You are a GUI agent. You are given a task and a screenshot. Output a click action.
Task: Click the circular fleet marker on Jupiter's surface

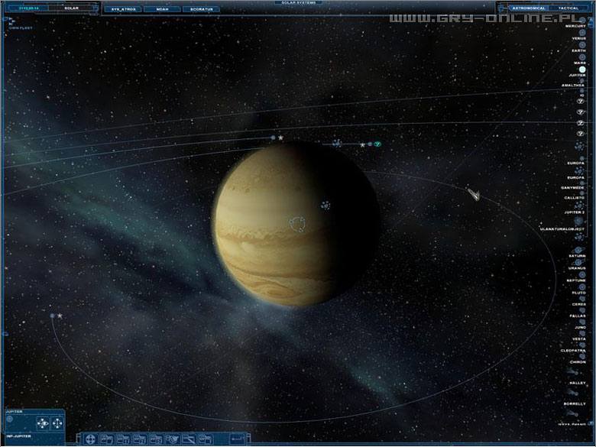tap(296, 223)
